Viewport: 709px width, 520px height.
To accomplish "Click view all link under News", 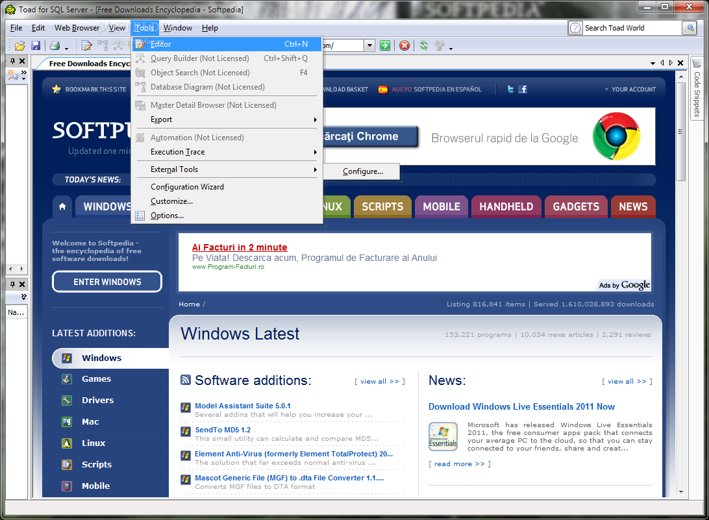I will [x=627, y=381].
